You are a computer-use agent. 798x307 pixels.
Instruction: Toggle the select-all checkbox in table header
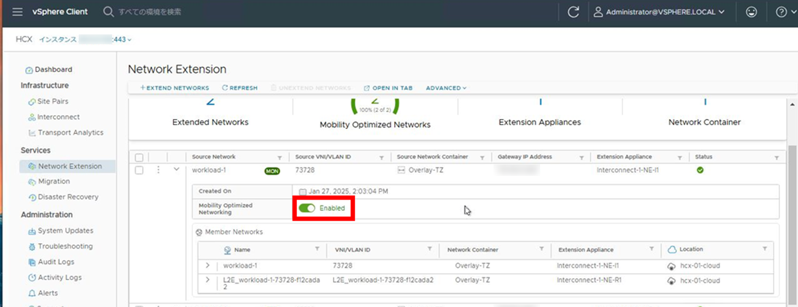(139, 157)
